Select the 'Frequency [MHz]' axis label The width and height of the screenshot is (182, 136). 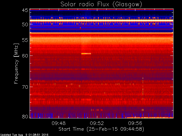(x=16, y=63)
